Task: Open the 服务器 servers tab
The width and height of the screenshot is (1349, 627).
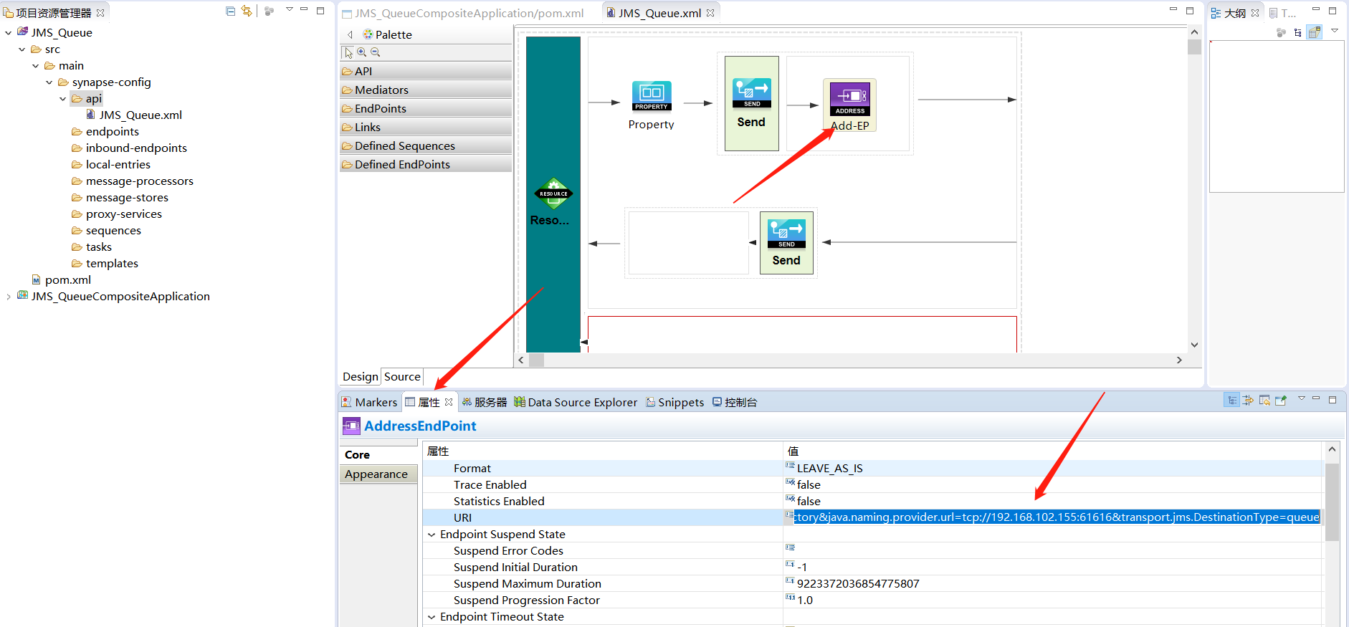Action: 484,402
